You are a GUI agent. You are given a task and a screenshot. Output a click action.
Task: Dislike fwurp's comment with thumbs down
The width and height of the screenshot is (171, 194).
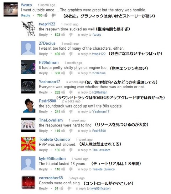tap(53, 15)
